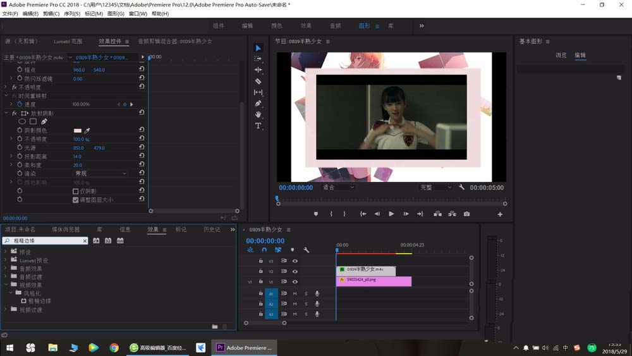Screen dimensions: 632x356
Task: Open the 窗口(W) menu
Action: [138, 14]
